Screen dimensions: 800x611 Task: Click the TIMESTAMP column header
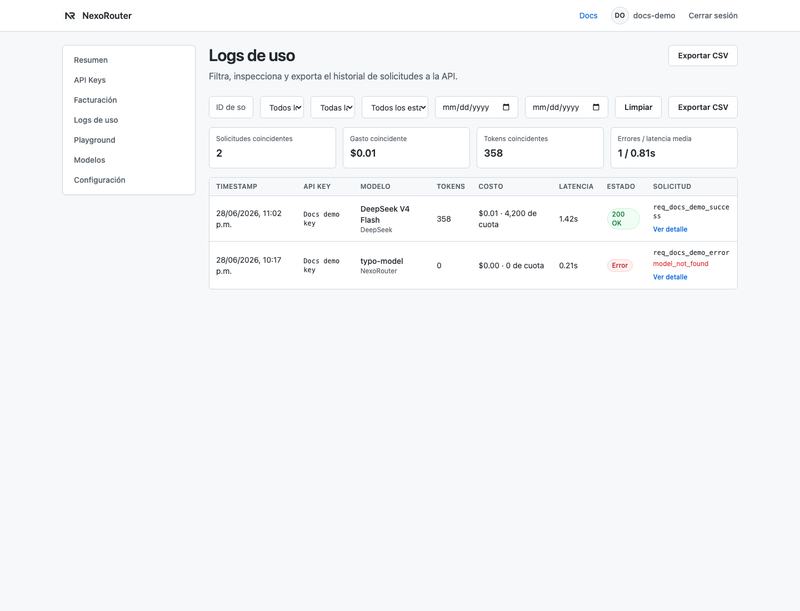click(x=237, y=187)
